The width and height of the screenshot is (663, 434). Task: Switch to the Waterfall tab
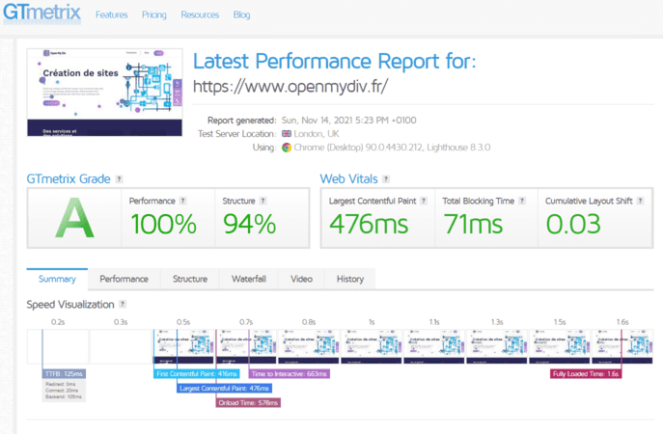tap(248, 279)
